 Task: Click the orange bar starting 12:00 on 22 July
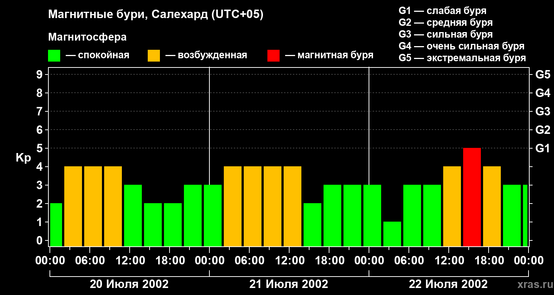click(x=452, y=206)
